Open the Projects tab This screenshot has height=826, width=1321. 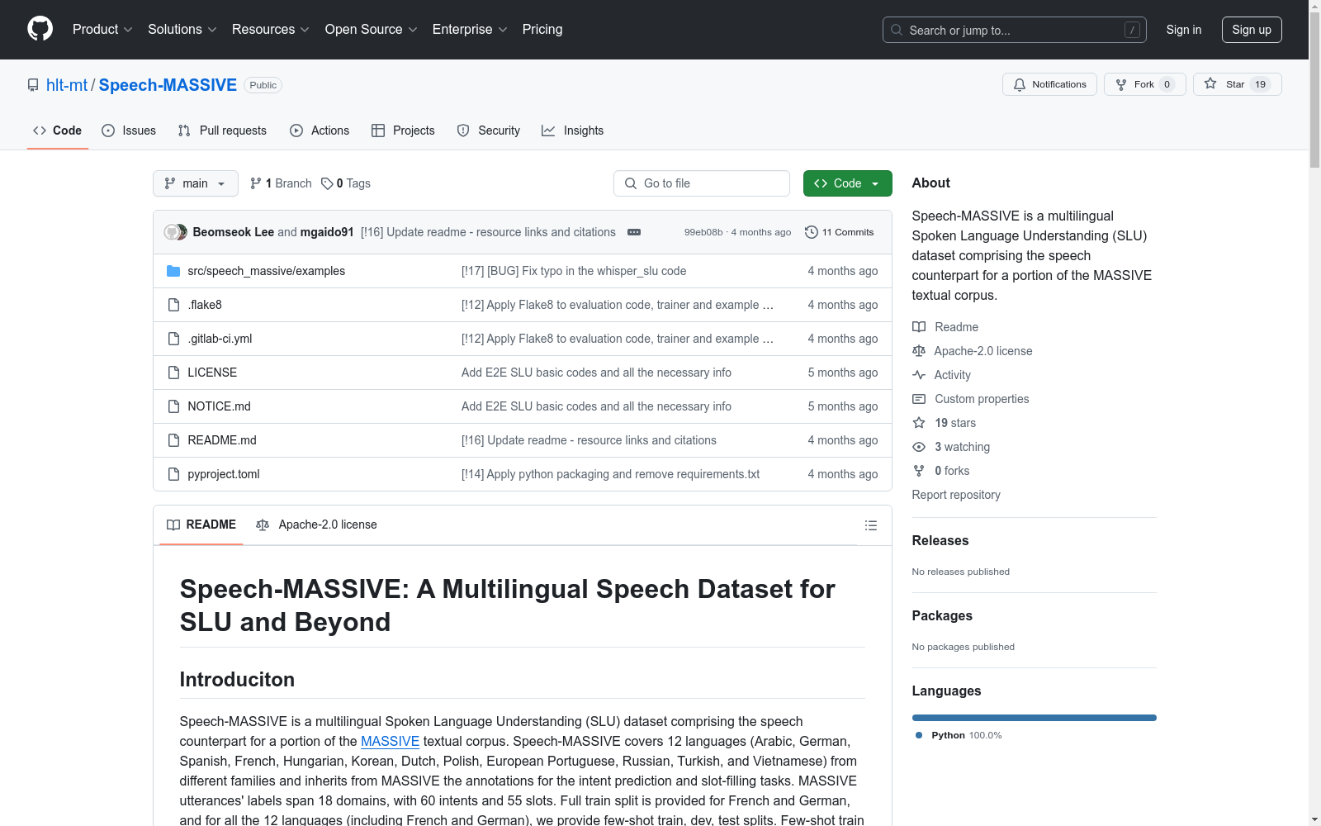click(x=403, y=131)
